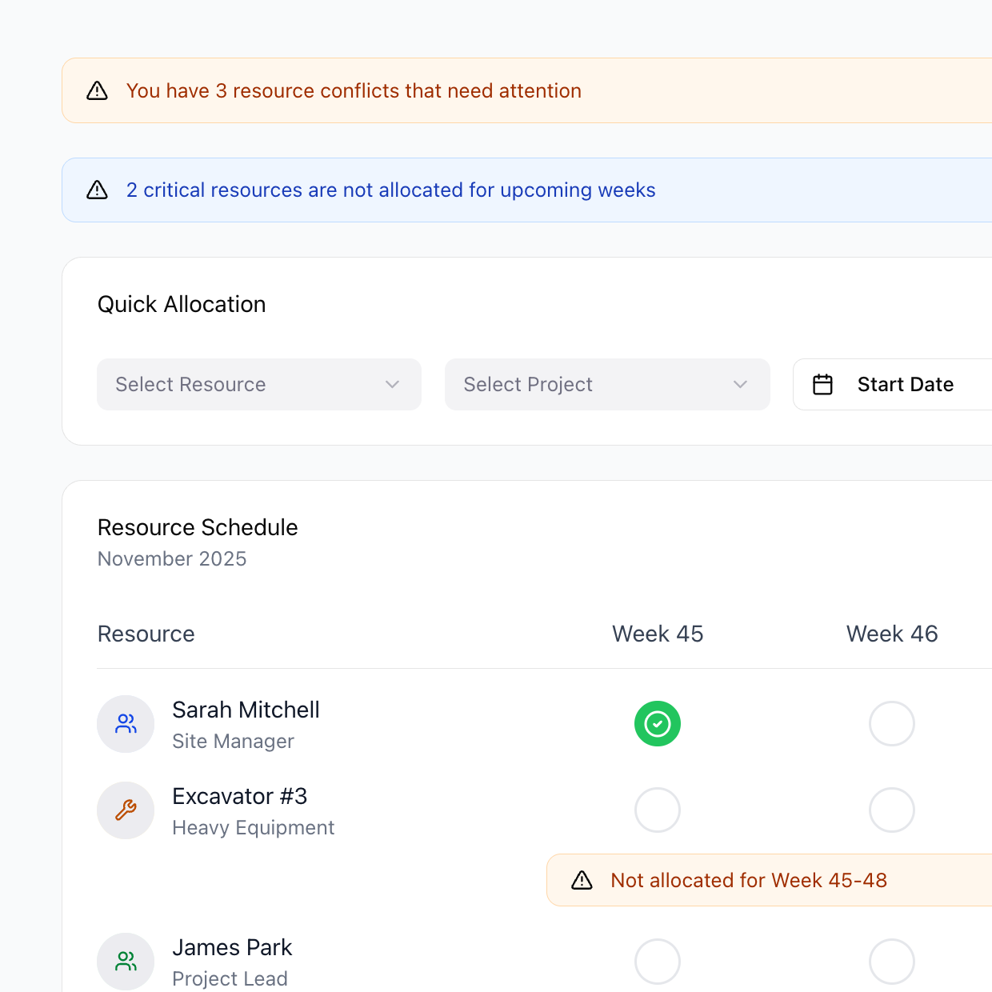The height and width of the screenshot is (992, 992).
Task: Click the Week 45 column header
Action: 658,634
